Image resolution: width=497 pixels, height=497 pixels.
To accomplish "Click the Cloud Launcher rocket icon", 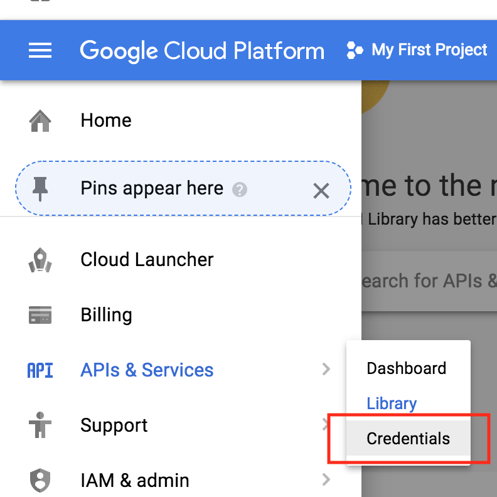I will click(40, 260).
